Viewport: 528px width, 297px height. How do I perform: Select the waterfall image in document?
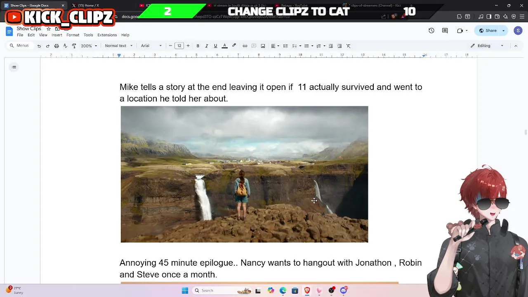coord(244,174)
